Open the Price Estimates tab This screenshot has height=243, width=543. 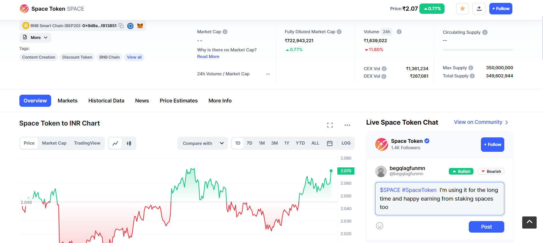179,101
